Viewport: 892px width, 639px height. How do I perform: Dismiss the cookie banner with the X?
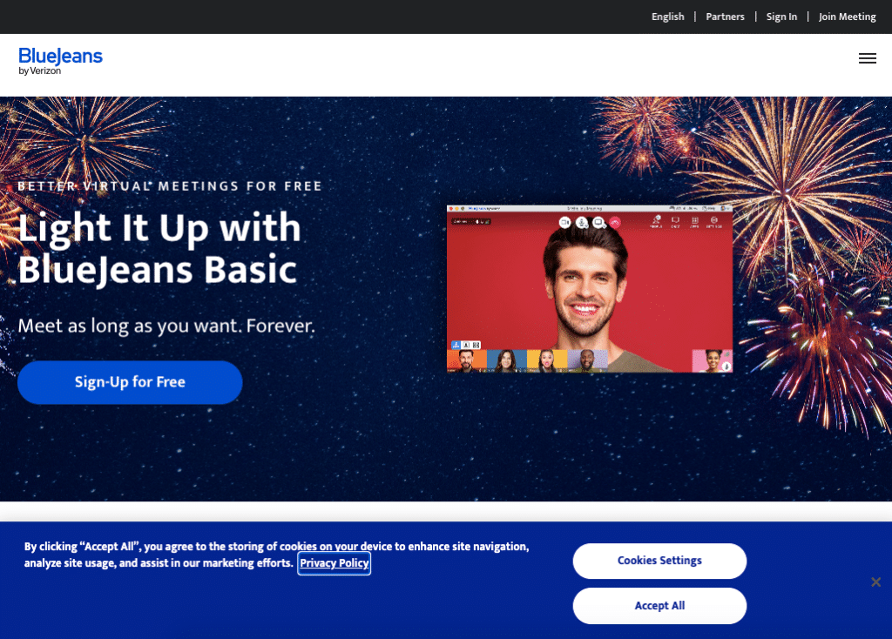pyautogui.click(x=875, y=582)
